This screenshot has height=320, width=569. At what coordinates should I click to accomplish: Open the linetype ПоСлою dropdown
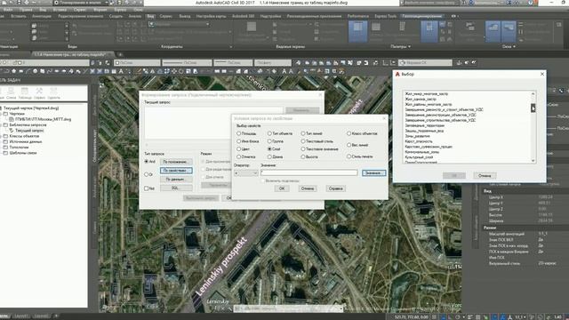187,63
